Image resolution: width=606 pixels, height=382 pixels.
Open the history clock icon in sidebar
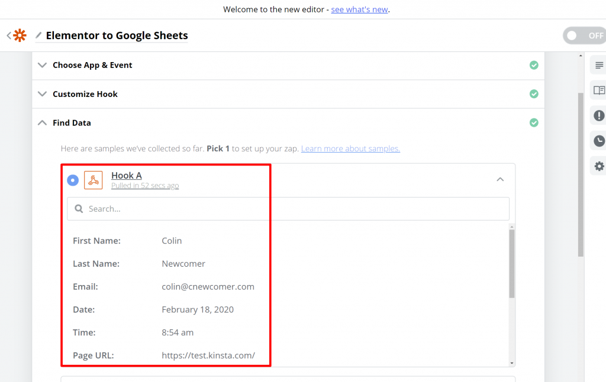(x=599, y=141)
